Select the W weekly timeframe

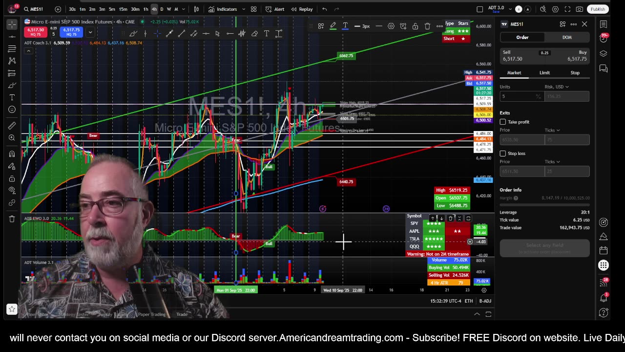point(169,9)
